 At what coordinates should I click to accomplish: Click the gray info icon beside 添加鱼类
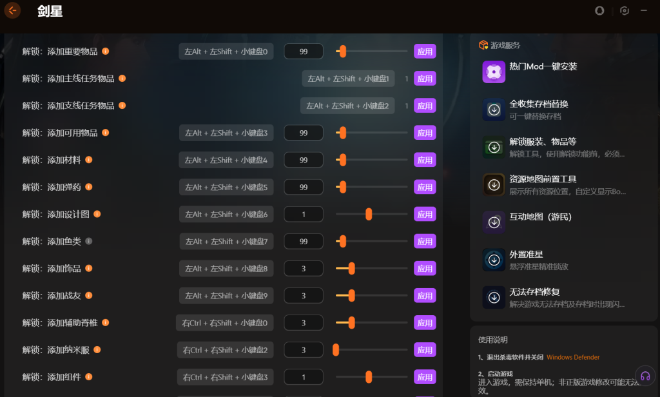[89, 241]
